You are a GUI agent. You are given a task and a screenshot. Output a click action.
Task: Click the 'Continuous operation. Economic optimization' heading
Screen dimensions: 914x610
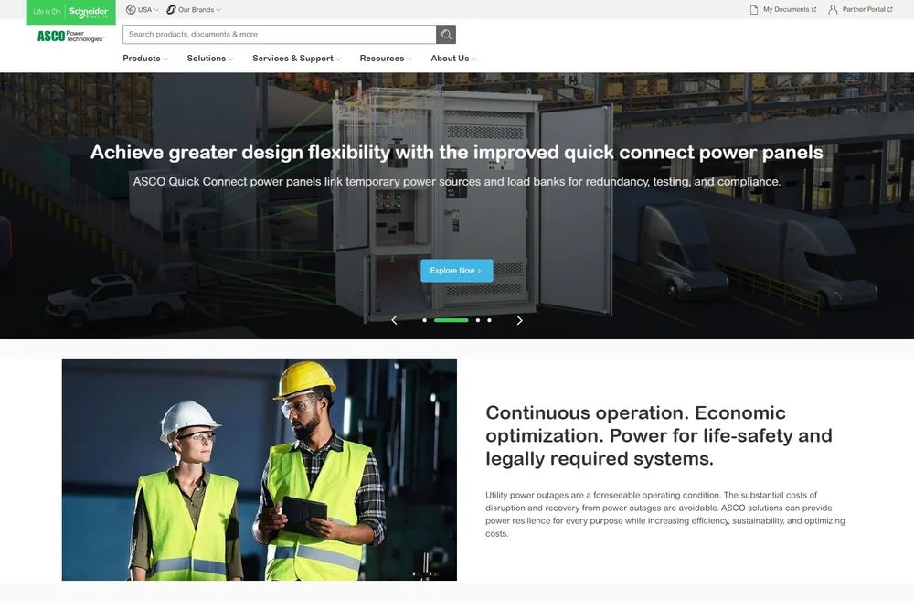(659, 435)
